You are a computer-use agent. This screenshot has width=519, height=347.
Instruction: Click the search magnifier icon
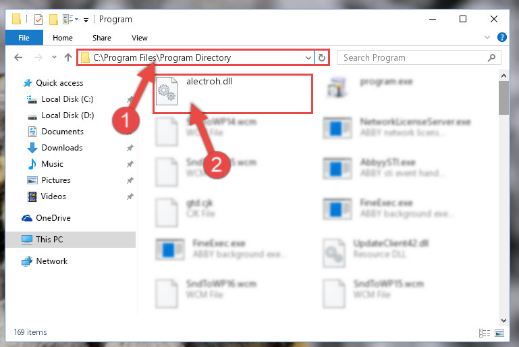point(491,57)
